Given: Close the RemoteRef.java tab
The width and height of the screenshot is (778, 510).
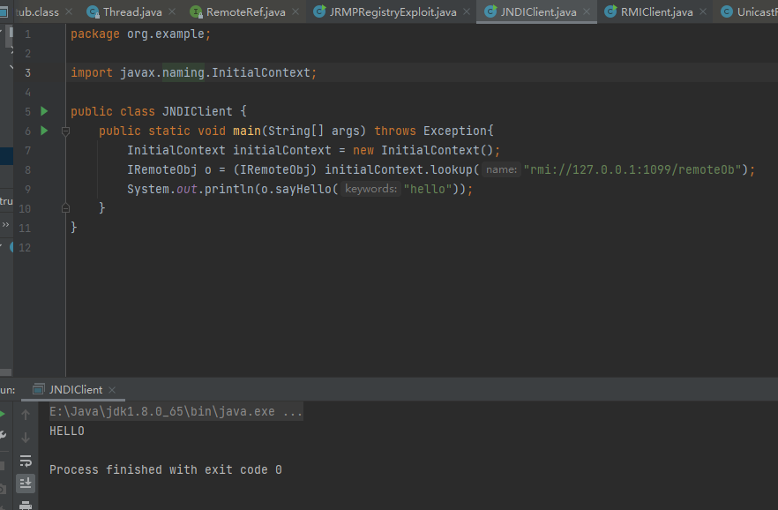Looking at the screenshot, I should tap(295, 11).
